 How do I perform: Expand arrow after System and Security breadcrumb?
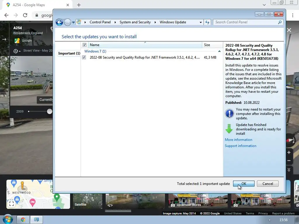(x=155, y=22)
